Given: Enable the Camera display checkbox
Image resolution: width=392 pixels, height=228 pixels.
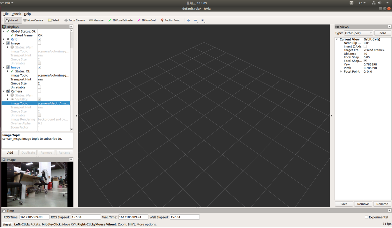Looking at the screenshot, I should 40,92.
